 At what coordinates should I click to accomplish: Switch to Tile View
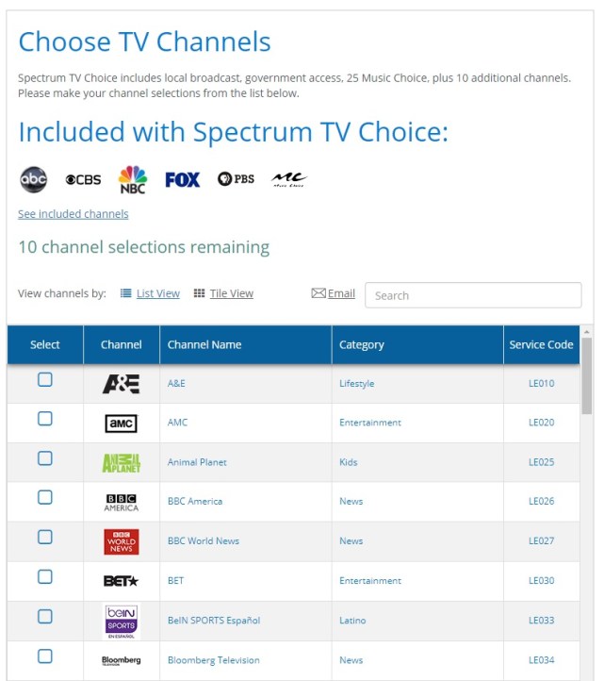pyautogui.click(x=231, y=293)
